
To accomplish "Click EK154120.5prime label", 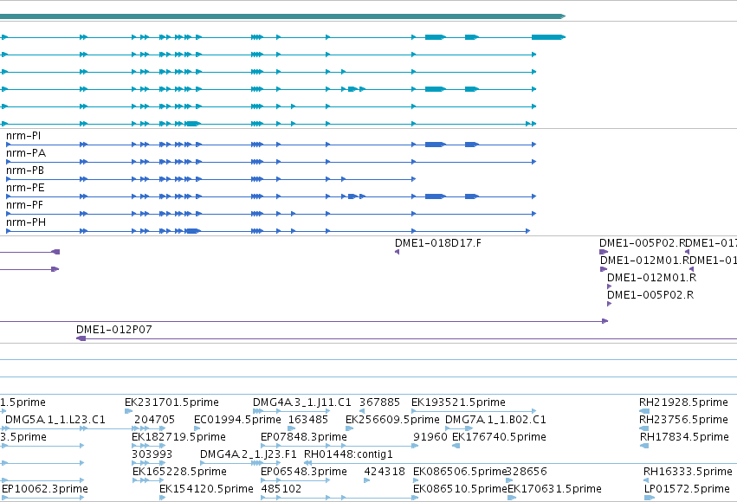I will [206, 489].
